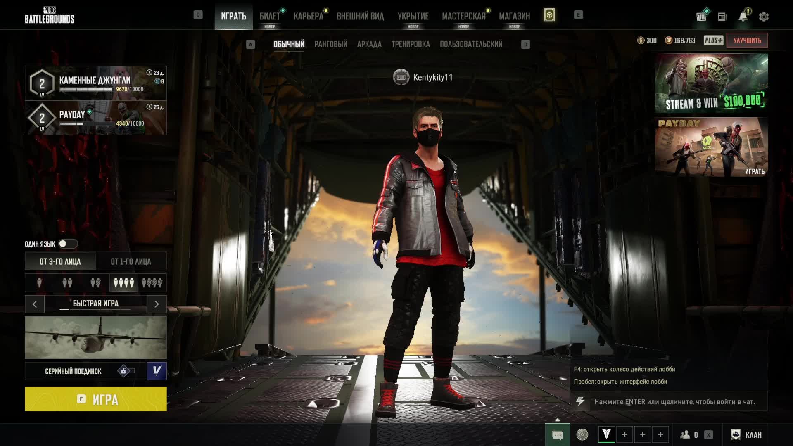Toggle the Один язык switch
793x446 pixels.
68,244
